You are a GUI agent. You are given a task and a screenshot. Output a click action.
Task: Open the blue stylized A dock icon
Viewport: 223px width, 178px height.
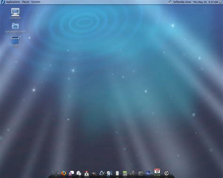pos(102,173)
